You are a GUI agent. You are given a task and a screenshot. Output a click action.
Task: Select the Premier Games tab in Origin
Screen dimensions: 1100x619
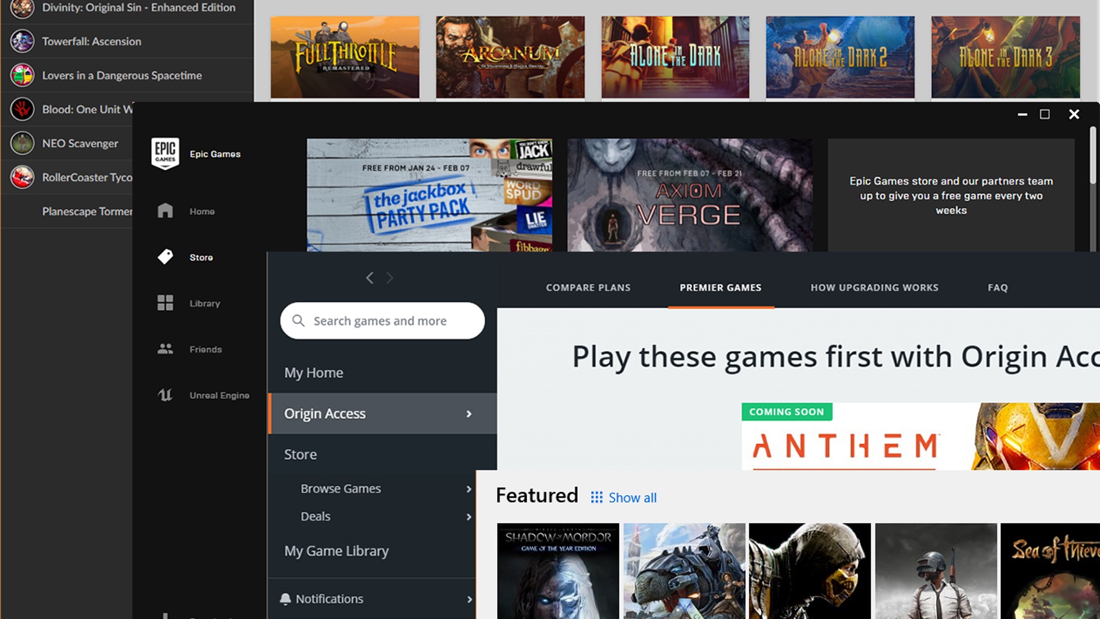[x=720, y=287]
